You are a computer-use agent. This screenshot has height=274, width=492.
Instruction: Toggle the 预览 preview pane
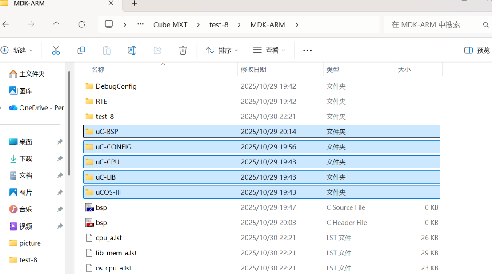click(477, 51)
